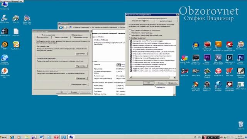Click Cancel in performance options dialog
247x139 pixels.
pos(161,83)
